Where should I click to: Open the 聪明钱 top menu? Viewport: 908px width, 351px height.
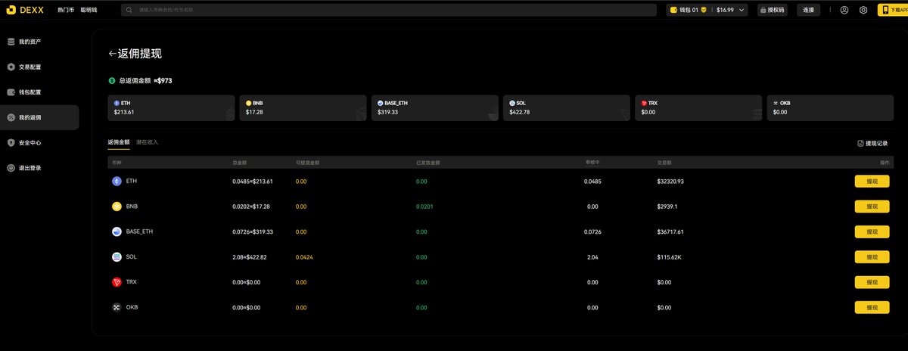coord(89,10)
